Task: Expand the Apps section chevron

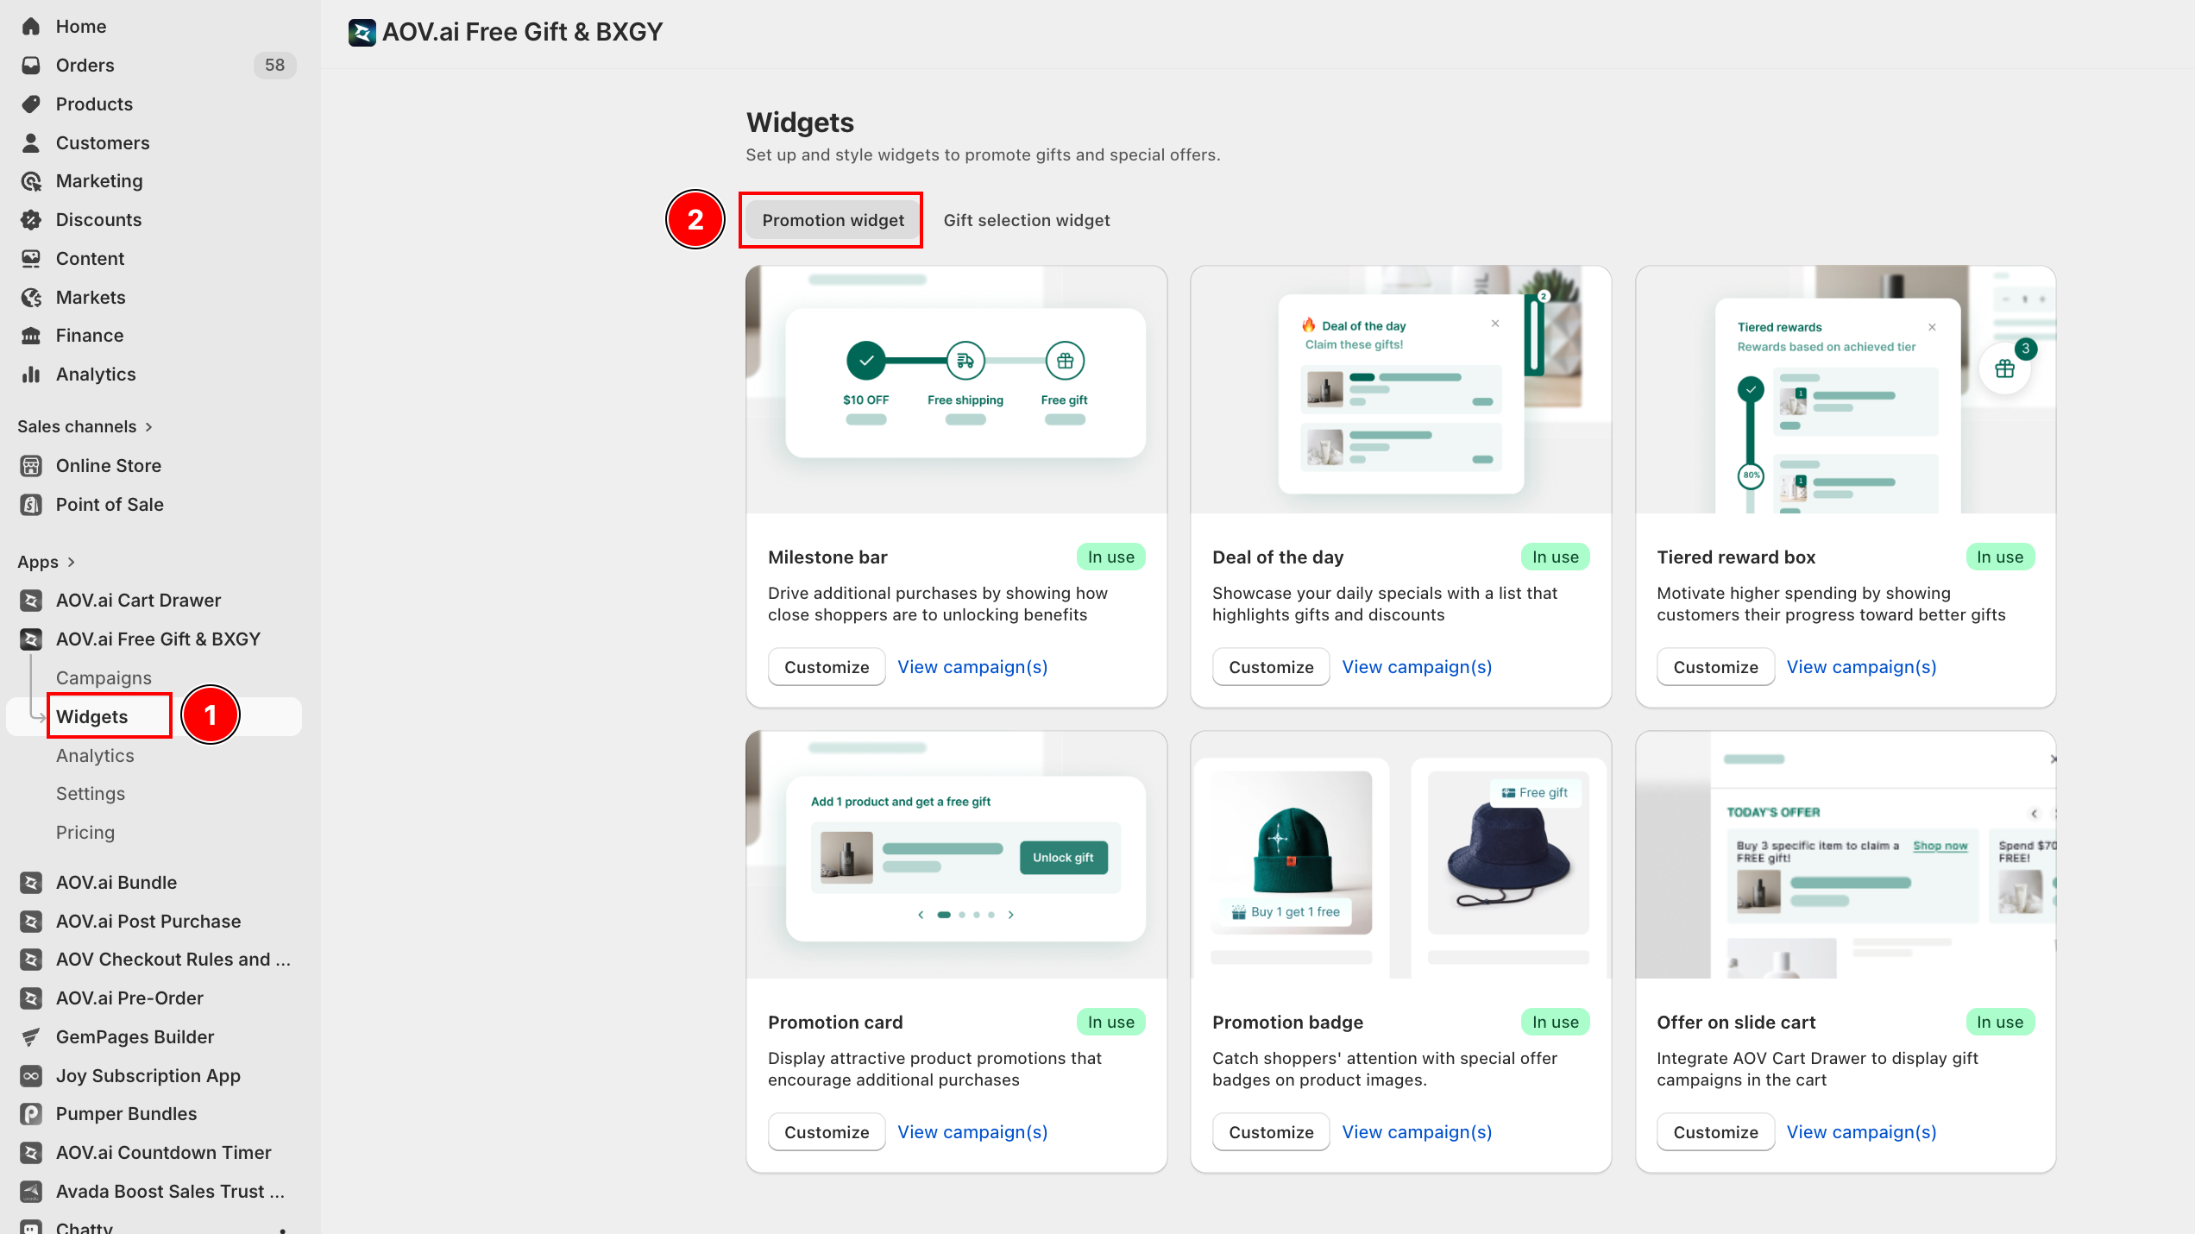Action: click(71, 562)
